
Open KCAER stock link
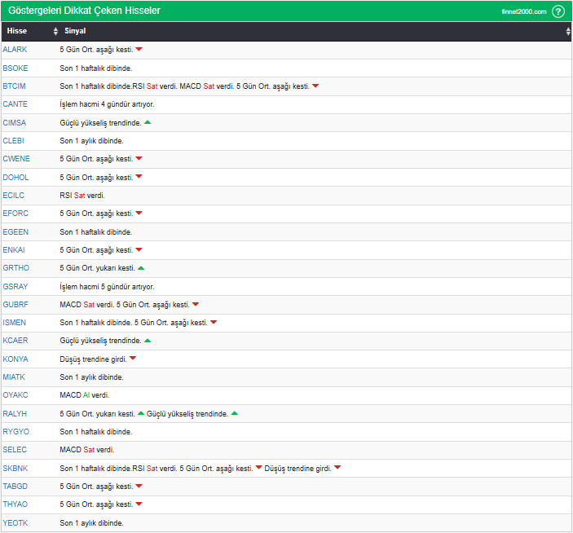(15, 341)
